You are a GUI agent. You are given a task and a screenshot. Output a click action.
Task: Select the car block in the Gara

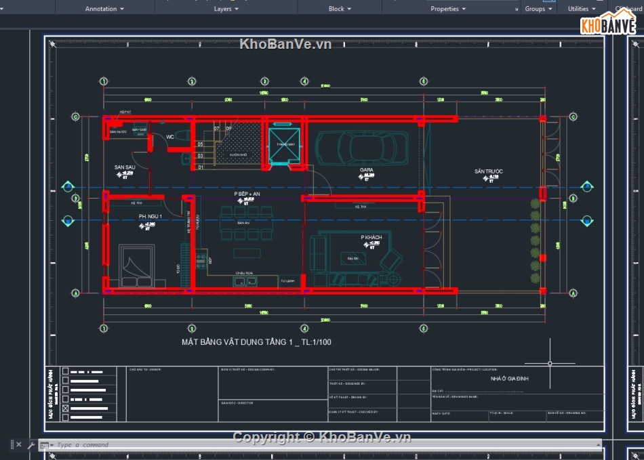[362, 147]
